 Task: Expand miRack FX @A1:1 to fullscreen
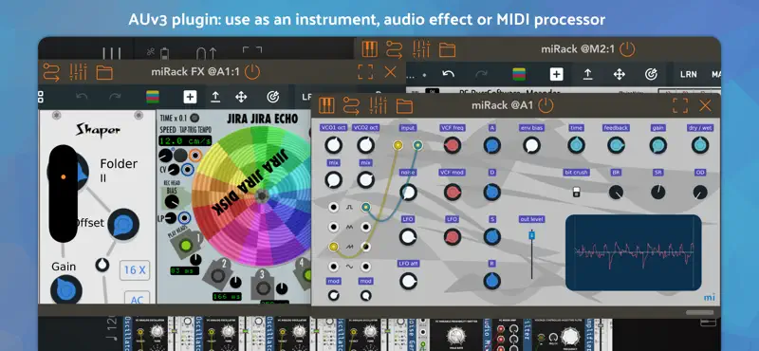point(365,72)
